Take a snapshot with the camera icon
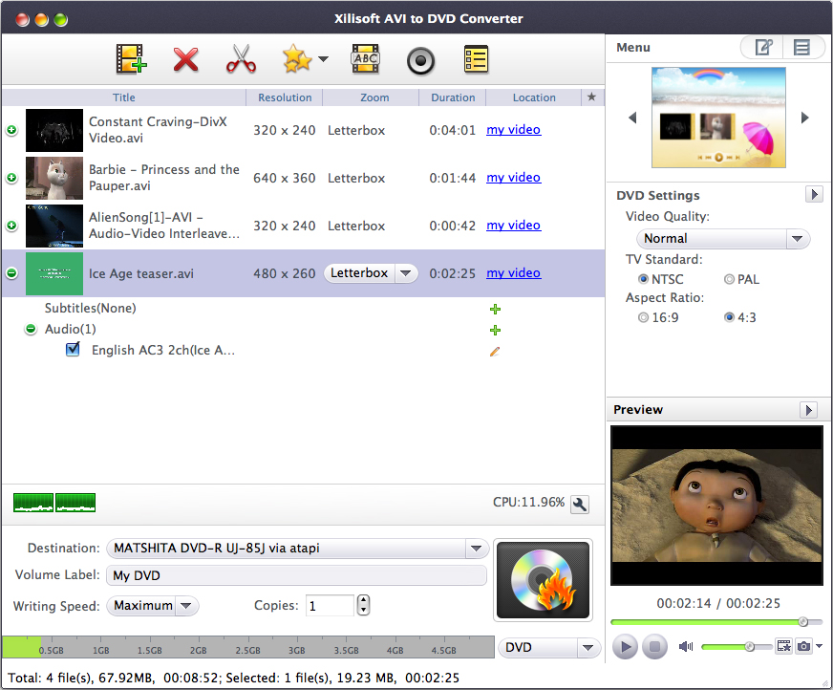833x690 pixels. [x=803, y=646]
